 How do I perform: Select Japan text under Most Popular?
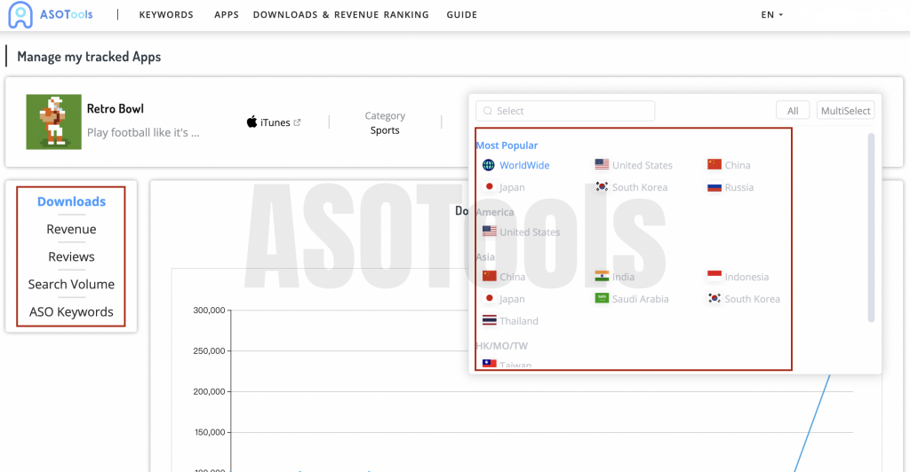pyautogui.click(x=512, y=187)
